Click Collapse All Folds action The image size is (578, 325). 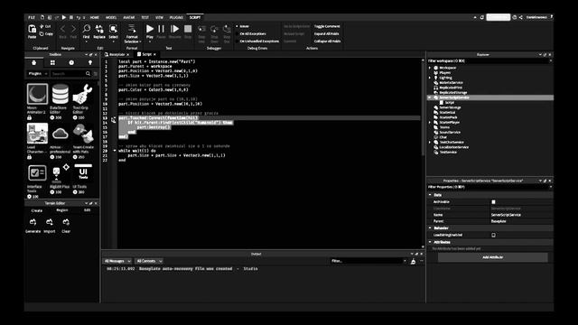[327, 42]
